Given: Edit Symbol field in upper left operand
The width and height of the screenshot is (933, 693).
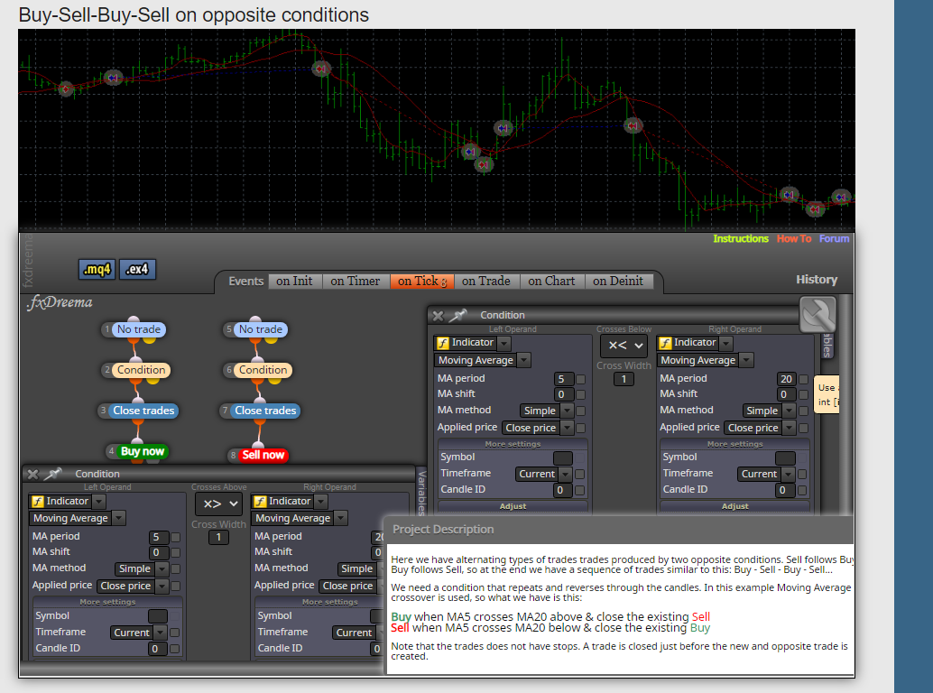Looking at the screenshot, I should click(562, 457).
